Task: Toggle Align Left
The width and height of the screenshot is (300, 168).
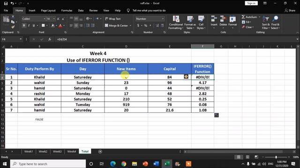Action: (x=71, y=25)
